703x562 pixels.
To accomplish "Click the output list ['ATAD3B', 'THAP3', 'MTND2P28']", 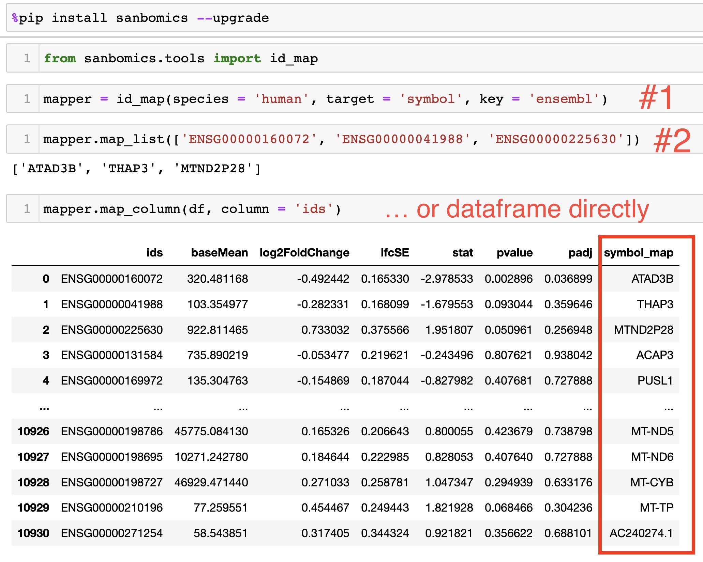I will pyautogui.click(x=136, y=169).
